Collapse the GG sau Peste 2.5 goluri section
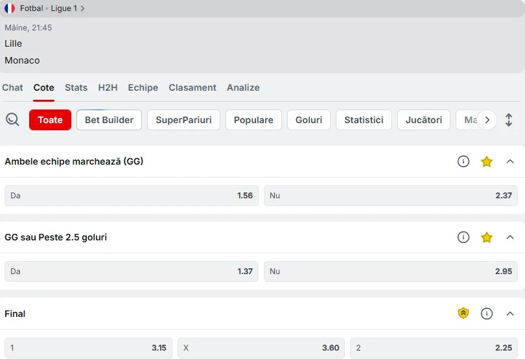The height and width of the screenshot is (359, 525). [x=509, y=237]
